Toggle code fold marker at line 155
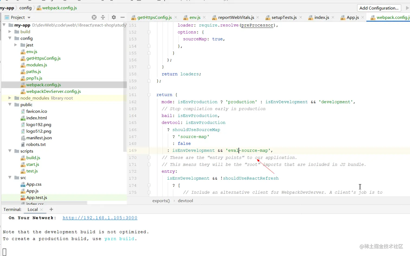The width and height of the screenshot is (410, 256). pos(149,53)
